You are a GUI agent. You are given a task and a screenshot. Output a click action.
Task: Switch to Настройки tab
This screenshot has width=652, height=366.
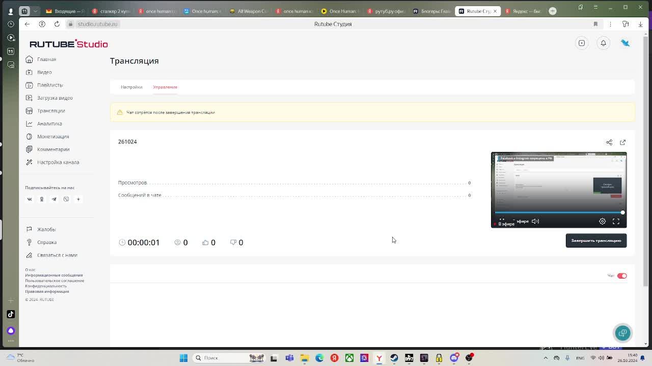131,87
